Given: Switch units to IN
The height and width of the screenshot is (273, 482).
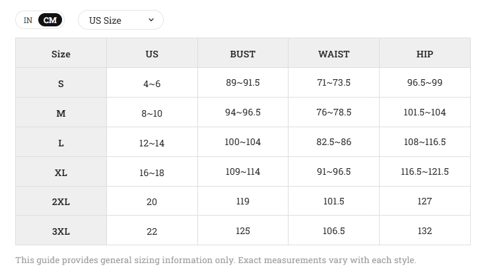Looking at the screenshot, I should (x=28, y=20).
